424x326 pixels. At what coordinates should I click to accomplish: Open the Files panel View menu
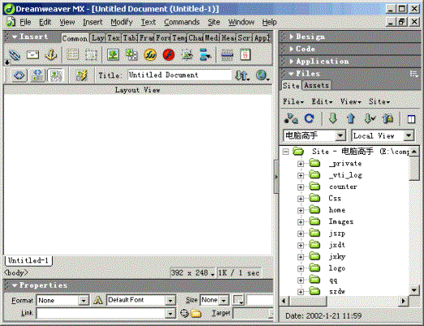351,101
